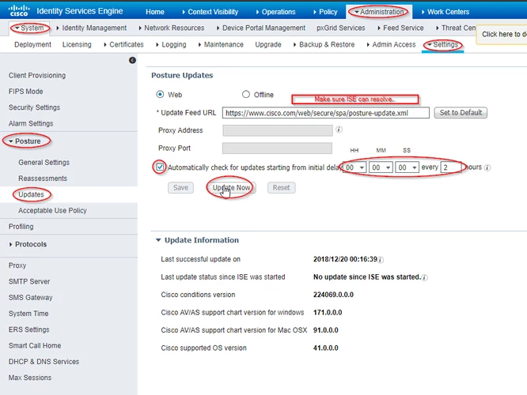Open System Time settings
The image size is (527, 395).
[x=28, y=314]
